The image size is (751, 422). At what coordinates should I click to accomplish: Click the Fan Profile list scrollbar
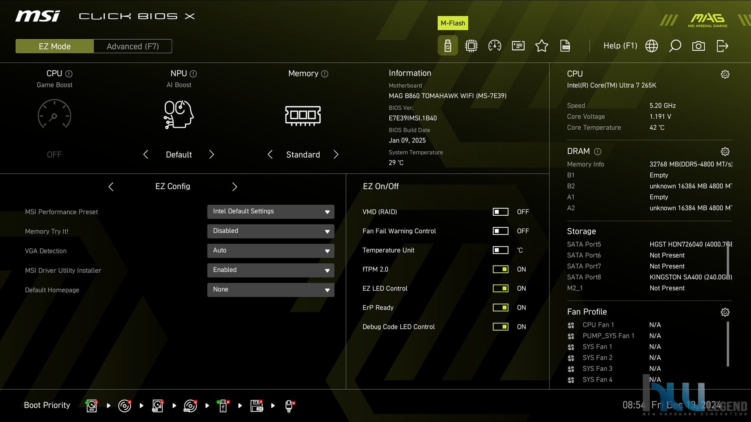click(728, 344)
